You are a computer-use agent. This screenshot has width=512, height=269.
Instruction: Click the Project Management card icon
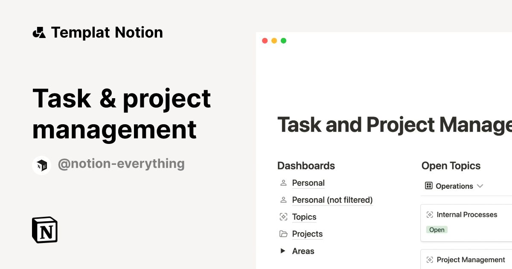pyautogui.click(x=431, y=260)
